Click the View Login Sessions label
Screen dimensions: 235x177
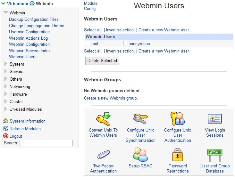(215, 133)
